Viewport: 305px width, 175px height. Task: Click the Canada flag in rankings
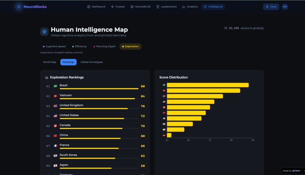[x=55, y=126]
